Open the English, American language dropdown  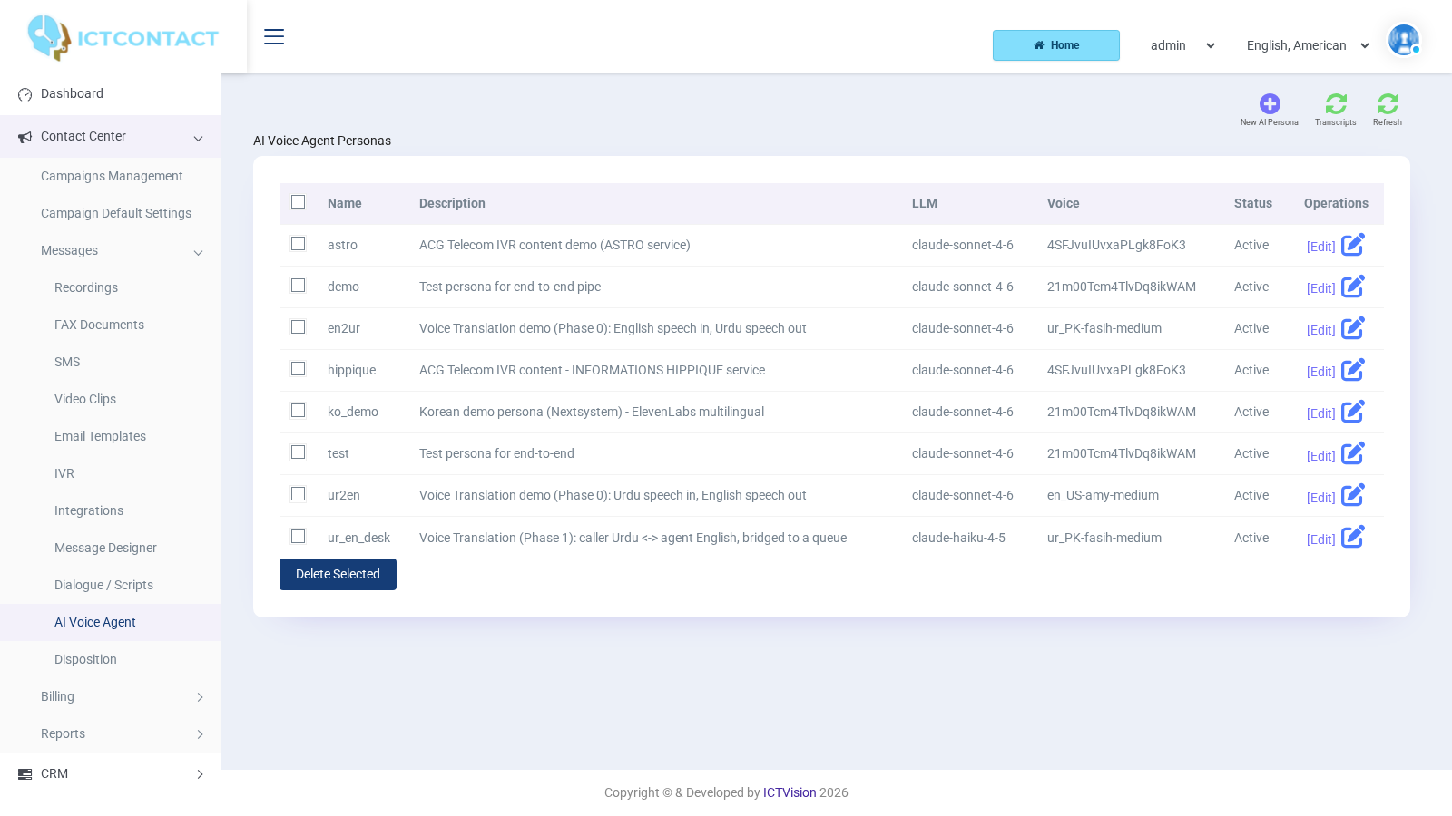(1308, 45)
